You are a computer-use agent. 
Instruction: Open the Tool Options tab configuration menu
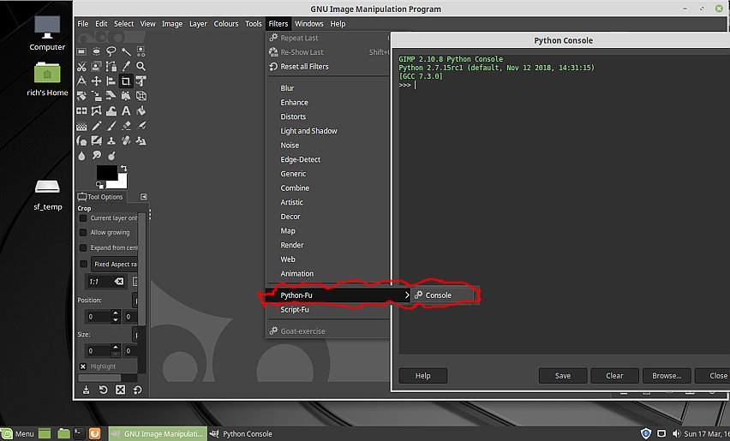click(144, 197)
